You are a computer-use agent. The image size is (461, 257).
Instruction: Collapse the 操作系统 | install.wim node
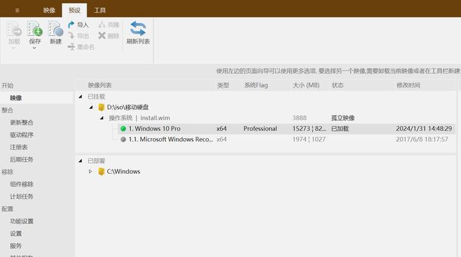101,118
